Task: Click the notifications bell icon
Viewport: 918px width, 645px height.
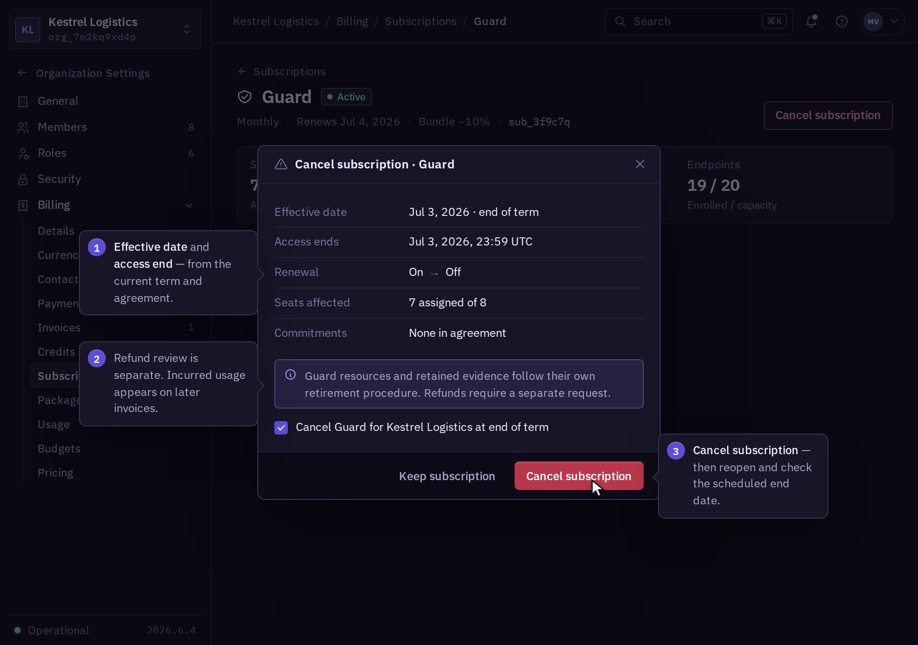Action: pos(811,21)
